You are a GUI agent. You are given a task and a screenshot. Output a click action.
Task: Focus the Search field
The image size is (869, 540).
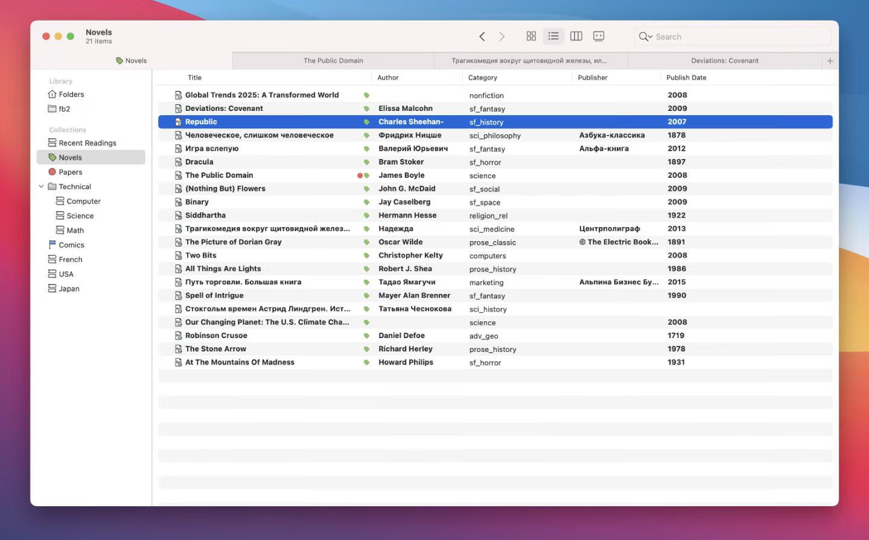coord(733,37)
